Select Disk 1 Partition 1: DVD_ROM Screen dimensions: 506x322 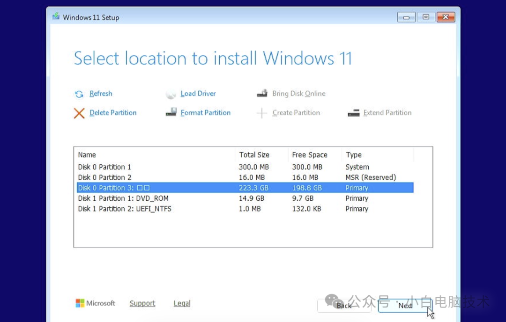click(245, 198)
